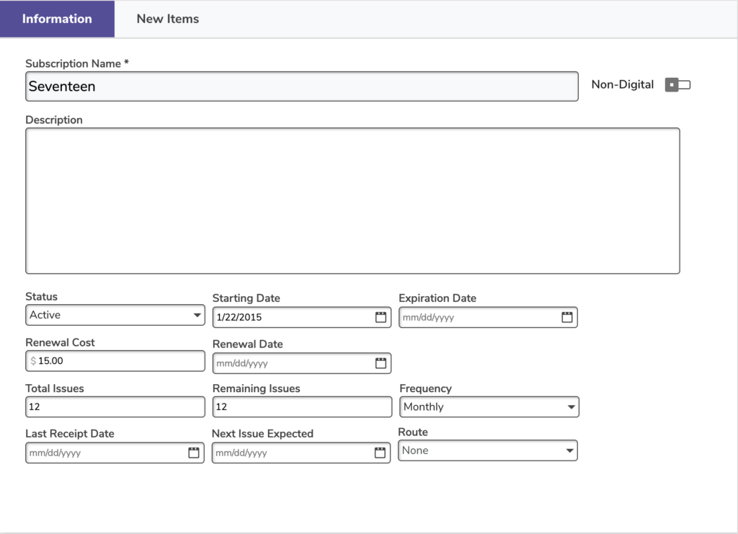The width and height of the screenshot is (738, 534).
Task: Select the Total Issues field
Action: pos(115,407)
